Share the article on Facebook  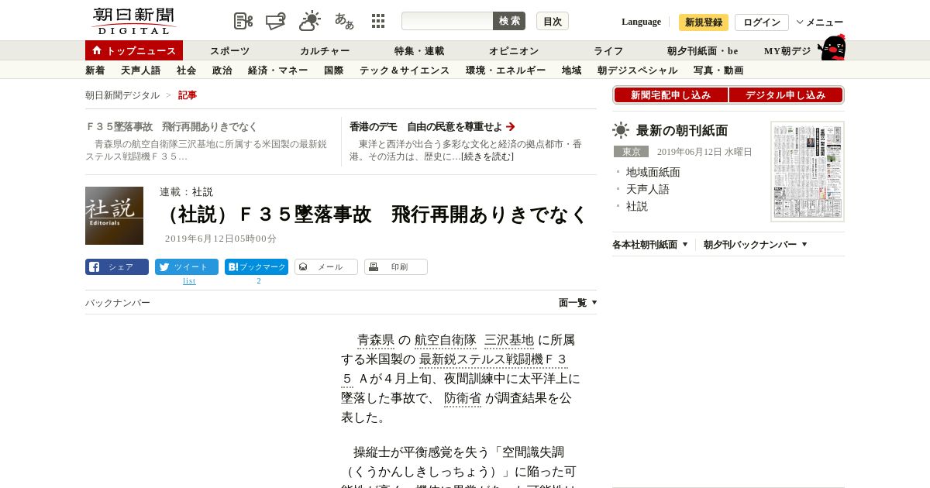pos(117,267)
